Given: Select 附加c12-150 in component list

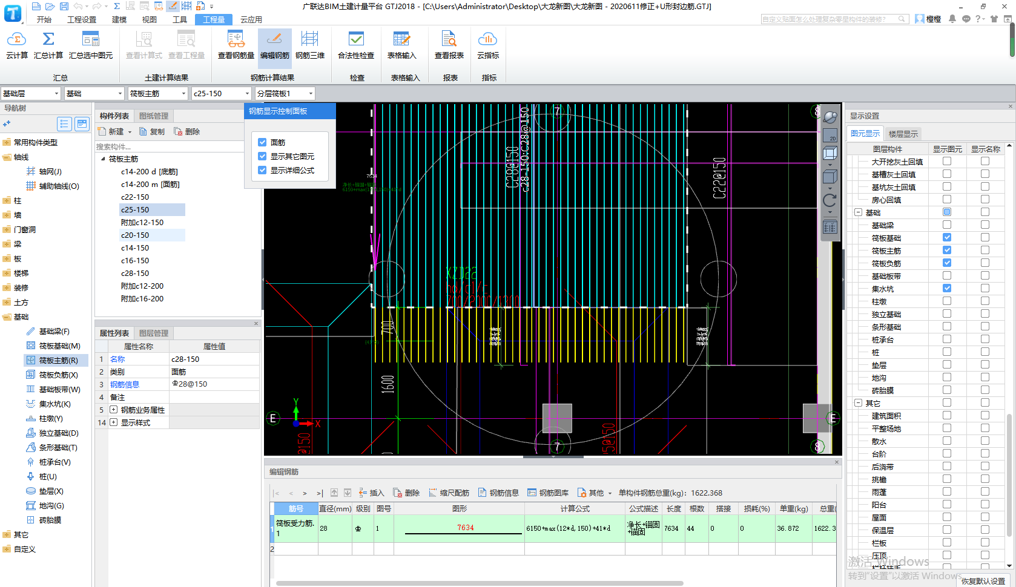Looking at the screenshot, I should click(x=142, y=223).
